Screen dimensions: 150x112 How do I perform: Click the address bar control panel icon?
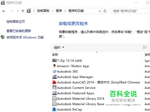(x=29, y=11)
